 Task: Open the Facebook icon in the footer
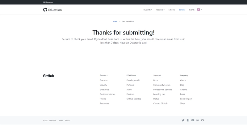[188, 120]
